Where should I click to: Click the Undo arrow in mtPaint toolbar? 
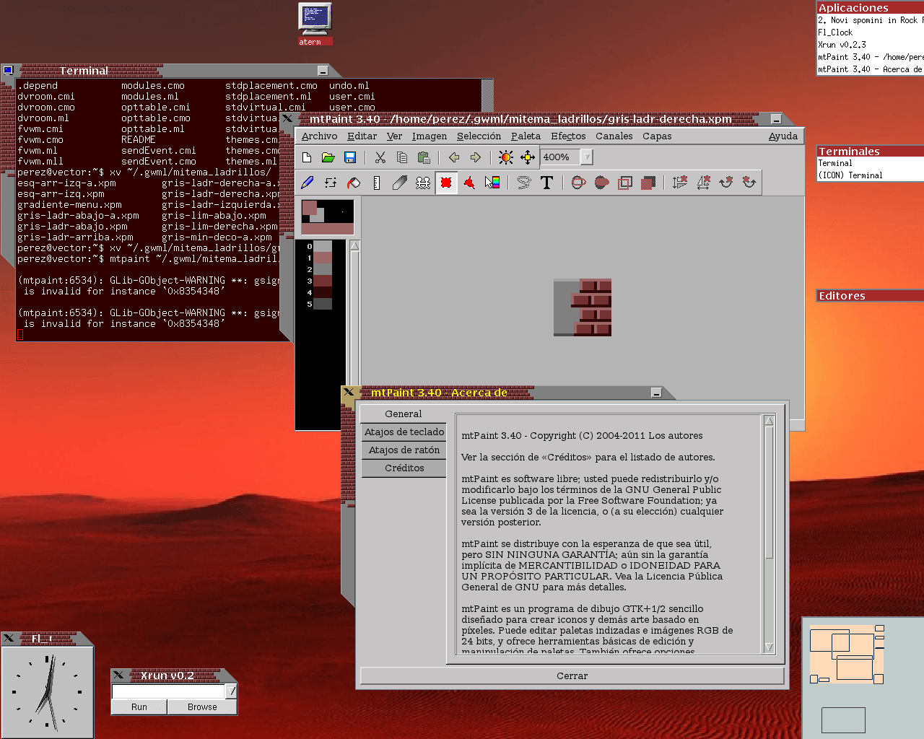[x=454, y=157]
